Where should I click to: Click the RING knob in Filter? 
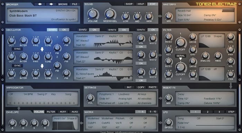[x=218, y=56]
